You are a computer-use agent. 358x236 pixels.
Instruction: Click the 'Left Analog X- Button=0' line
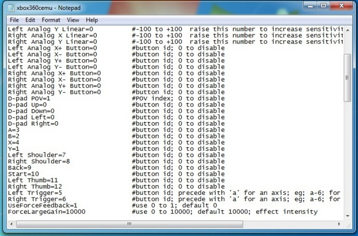click(52, 55)
